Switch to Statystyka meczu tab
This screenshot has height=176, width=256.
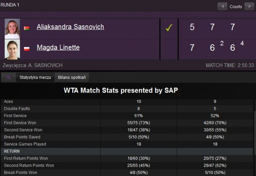pyautogui.click(x=35, y=77)
